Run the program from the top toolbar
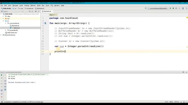Image resolution: width=188 pixels, height=105 pixels. pyautogui.click(x=170, y=8)
